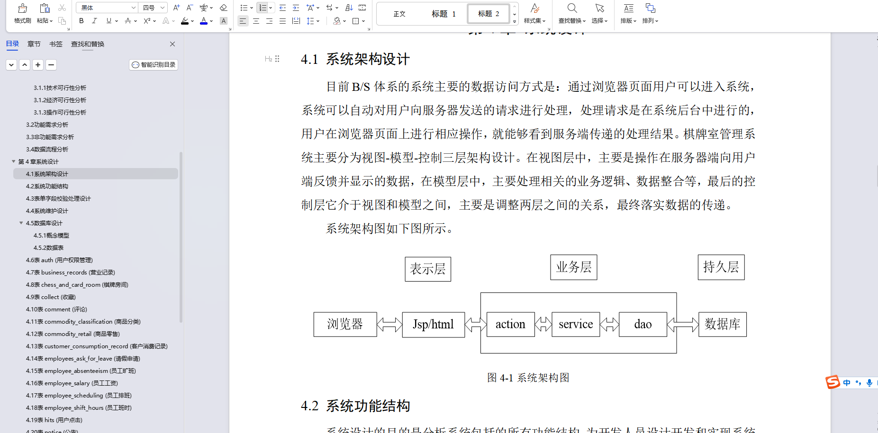Viewport: 878px width, 433px height.
Task: Select the 标题 2 style
Action: tap(489, 14)
